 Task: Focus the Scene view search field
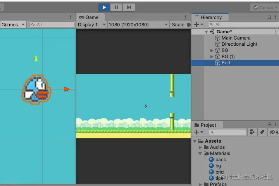click(52, 24)
